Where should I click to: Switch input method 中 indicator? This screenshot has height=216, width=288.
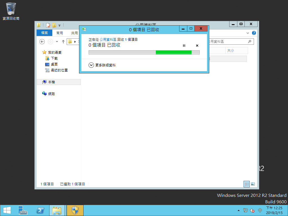(x=260, y=210)
